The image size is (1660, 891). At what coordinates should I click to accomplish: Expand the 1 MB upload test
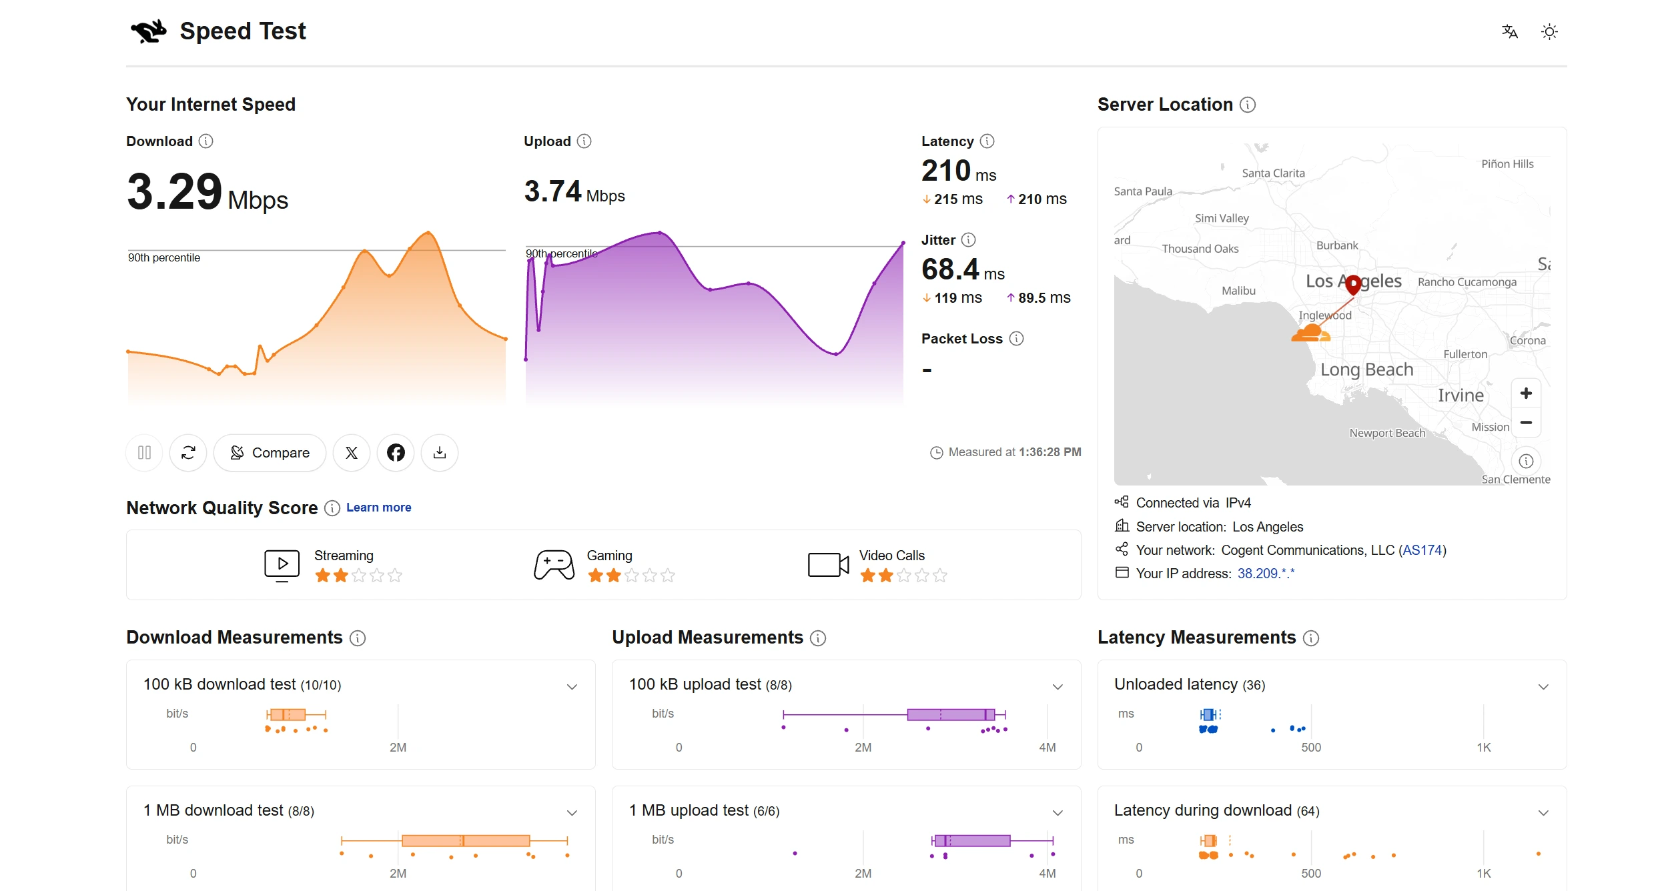(1058, 812)
